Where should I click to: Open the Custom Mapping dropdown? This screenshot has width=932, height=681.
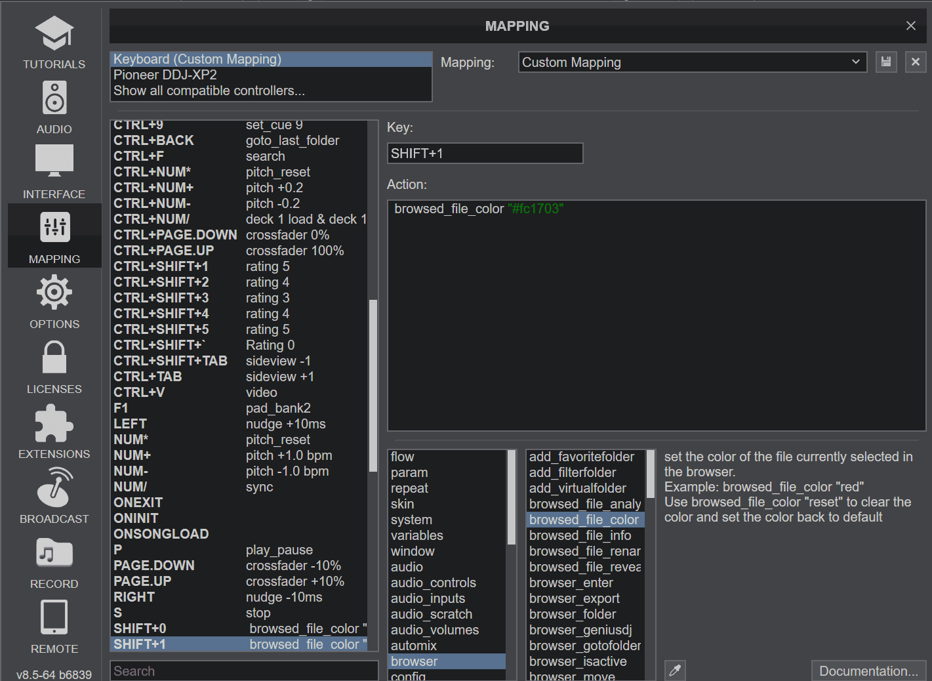tap(691, 62)
